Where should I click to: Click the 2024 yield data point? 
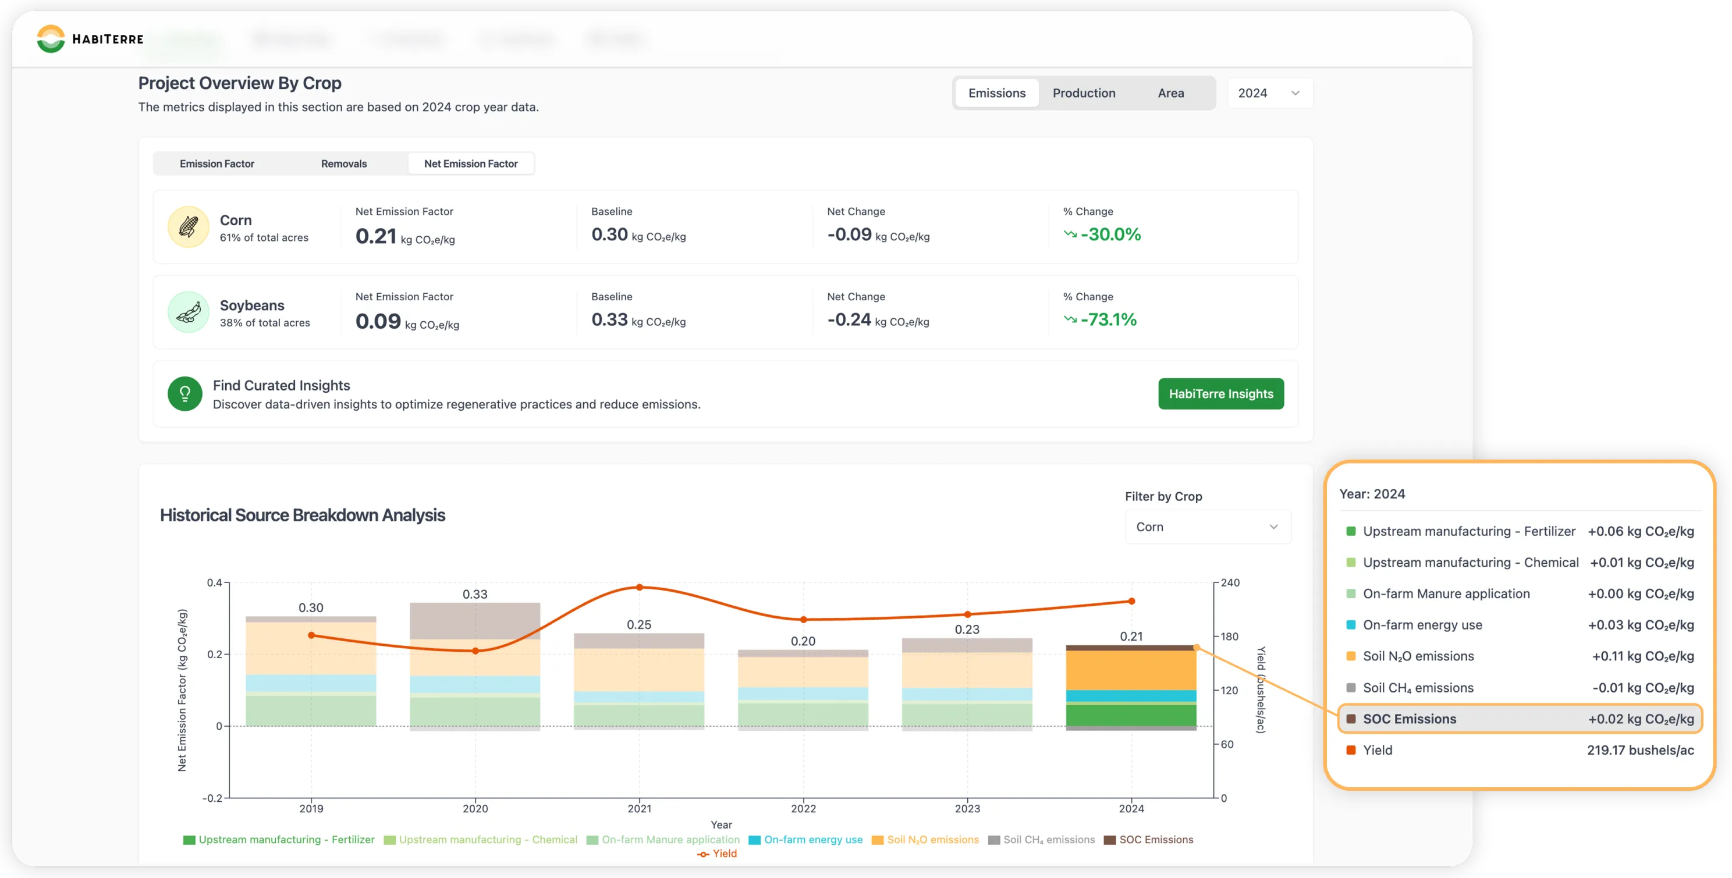pyautogui.click(x=1131, y=601)
